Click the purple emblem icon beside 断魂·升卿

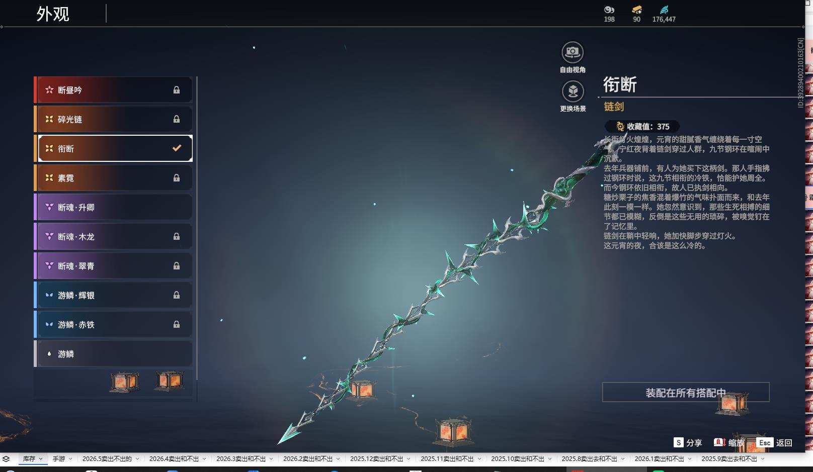pyautogui.click(x=49, y=207)
